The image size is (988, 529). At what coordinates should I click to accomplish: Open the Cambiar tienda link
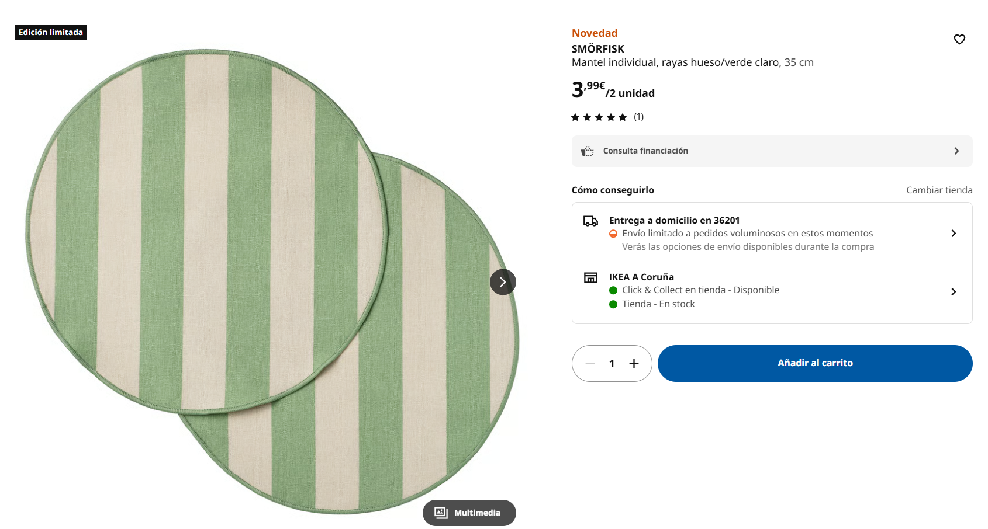pyautogui.click(x=939, y=190)
